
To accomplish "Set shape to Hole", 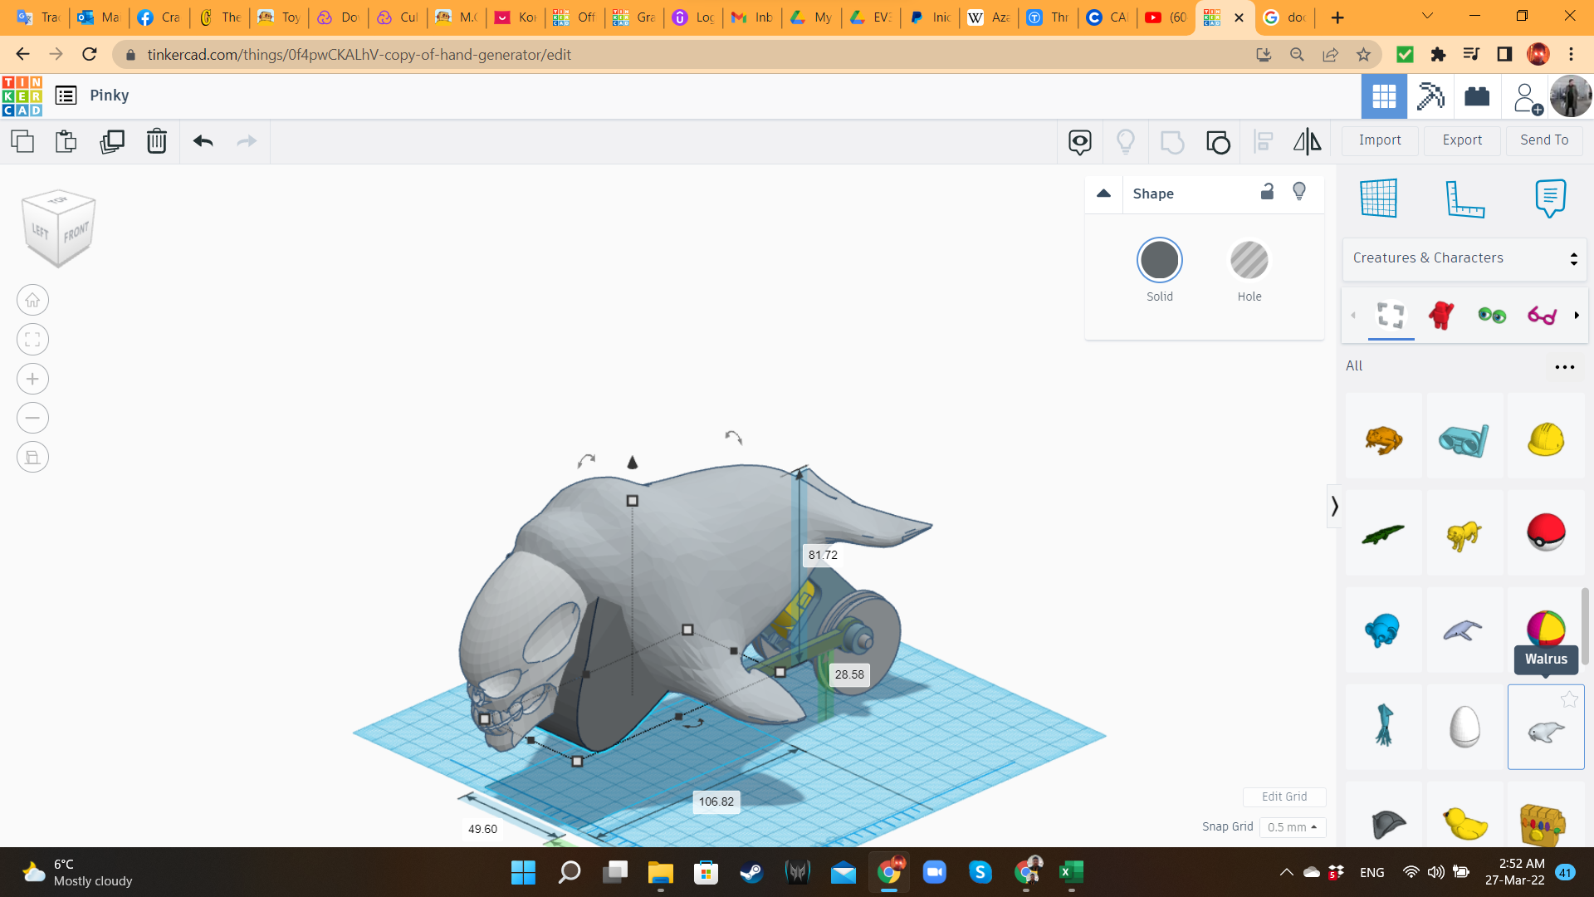I will click(1249, 261).
